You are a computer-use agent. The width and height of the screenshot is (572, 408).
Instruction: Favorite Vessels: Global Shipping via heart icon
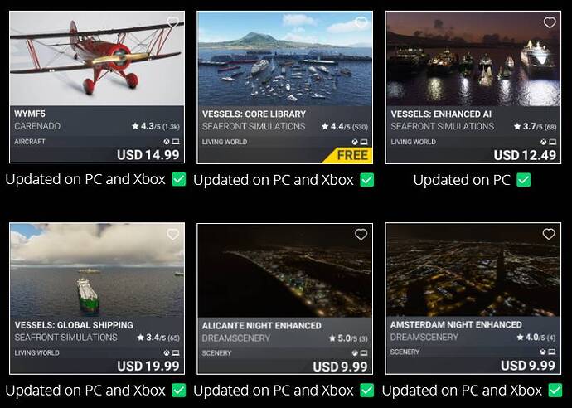[173, 234]
